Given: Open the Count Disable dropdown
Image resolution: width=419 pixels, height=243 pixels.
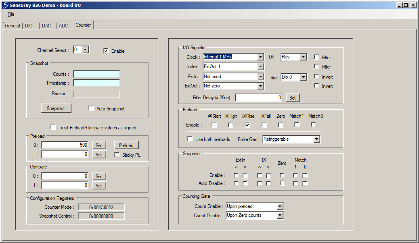Looking at the screenshot, I should pyautogui.click(x=280, y=215).
